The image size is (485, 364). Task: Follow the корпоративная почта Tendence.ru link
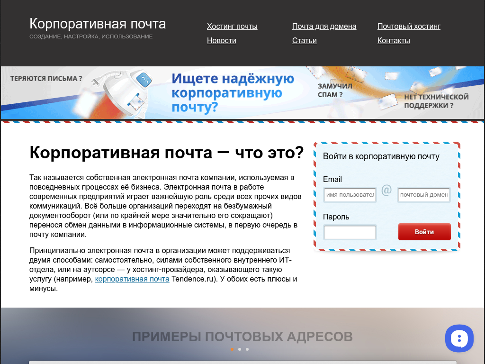pos(132,279)
